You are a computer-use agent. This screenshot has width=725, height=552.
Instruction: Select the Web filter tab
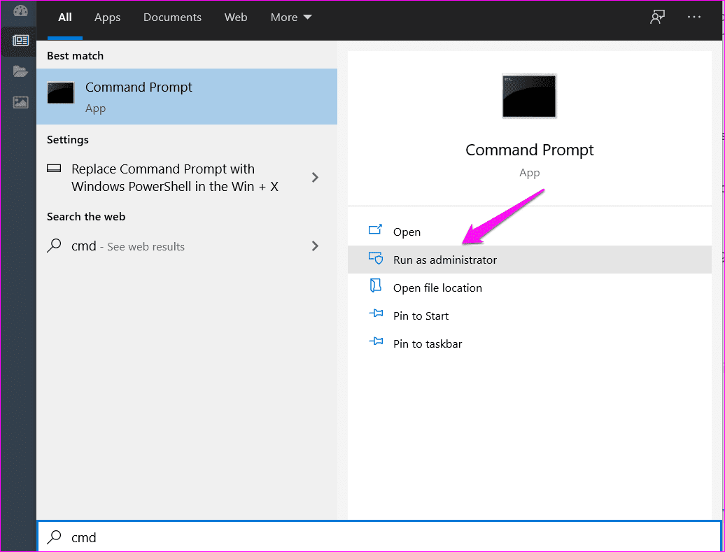(x=236, y=17)
